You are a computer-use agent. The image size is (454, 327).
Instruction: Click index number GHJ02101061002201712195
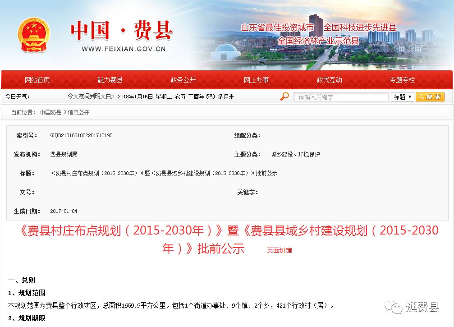click(81, 135)
